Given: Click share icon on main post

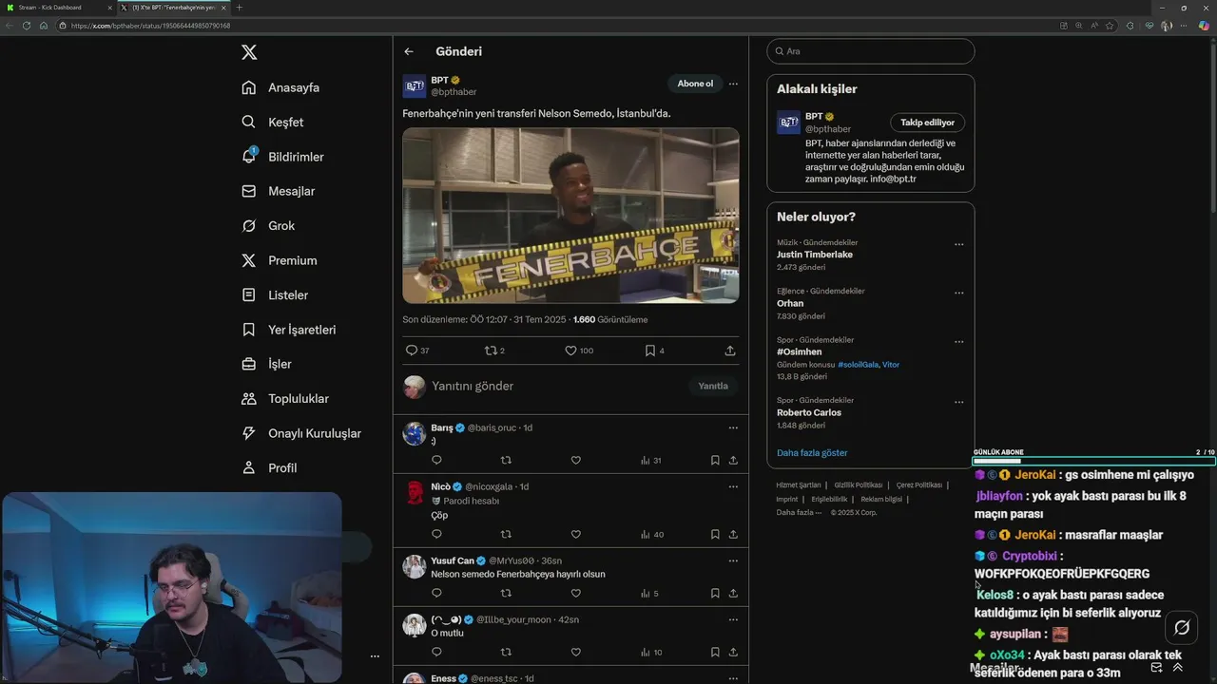Looking at the screenshot, I should click(730, 351).
